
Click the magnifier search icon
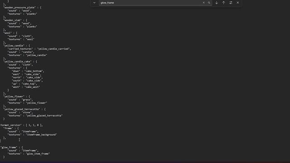(x=209, y=3)
